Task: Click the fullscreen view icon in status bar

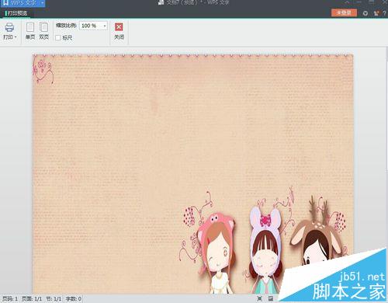Action: pyautogui.click(x=260, y=298)
